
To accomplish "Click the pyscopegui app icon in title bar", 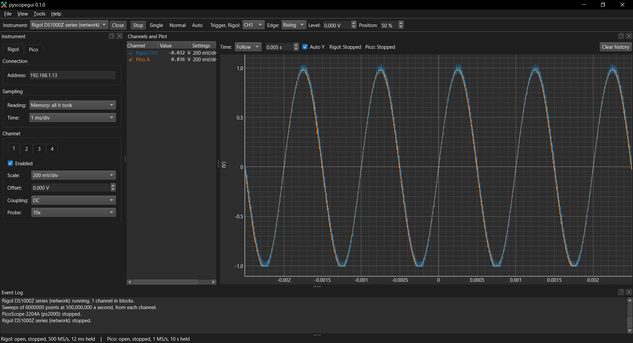I will (x=4, y=5).
